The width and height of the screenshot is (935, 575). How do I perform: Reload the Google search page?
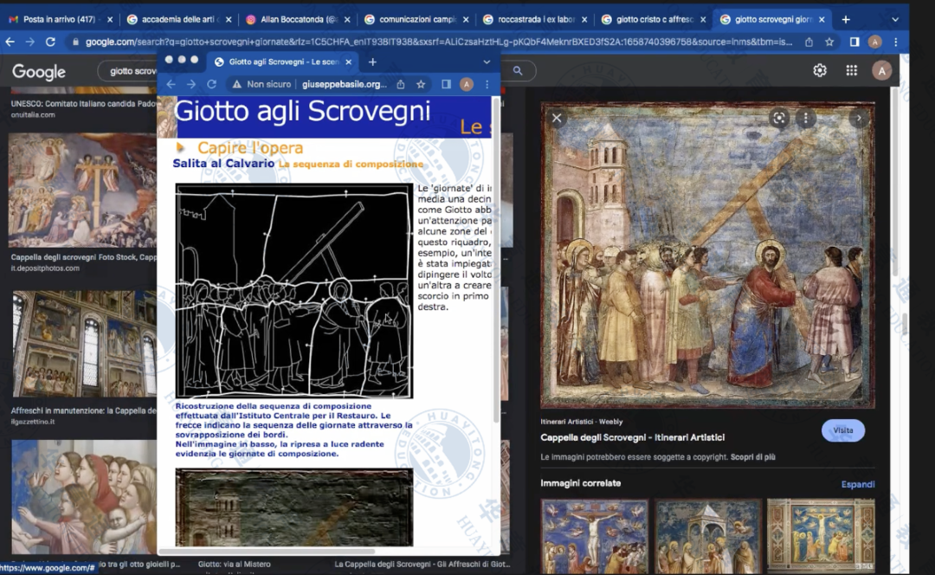pos(51,42)
